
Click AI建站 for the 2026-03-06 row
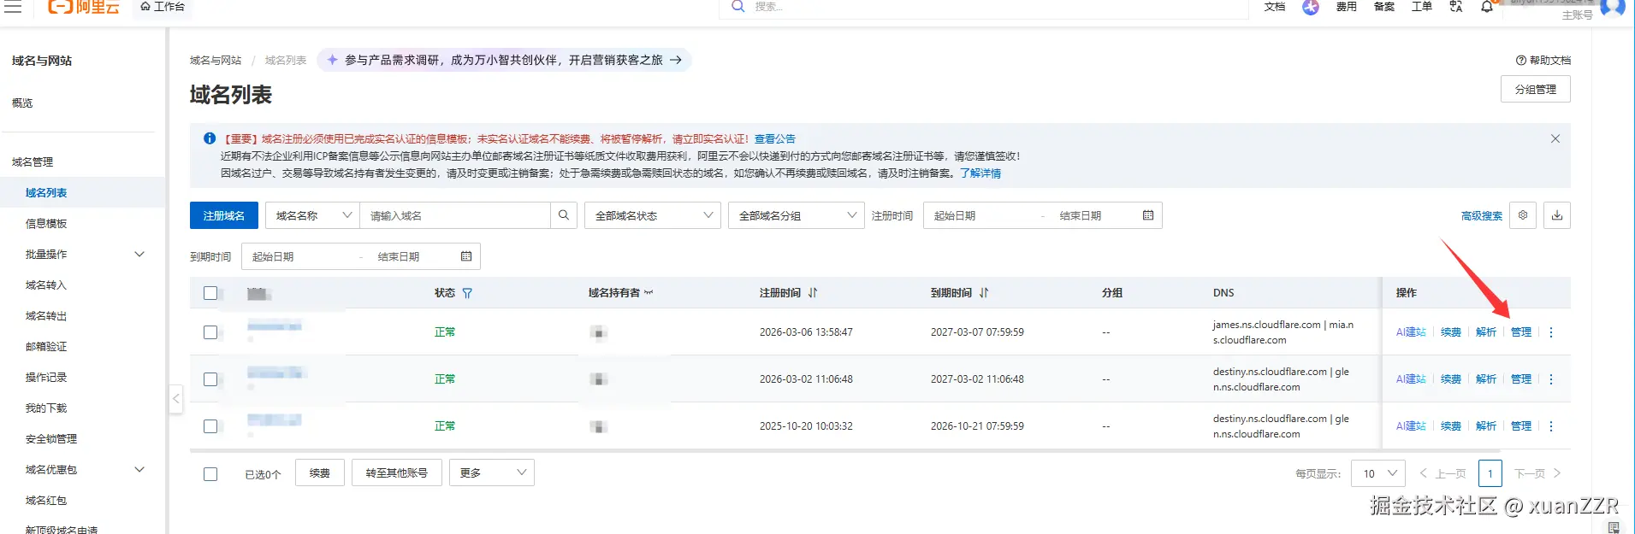(1411, 332)
